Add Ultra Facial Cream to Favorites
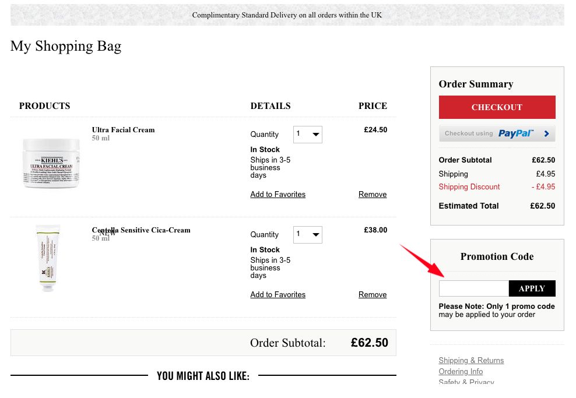The width and height of the screenshot is (576, 398). click(x=278, y=195)
